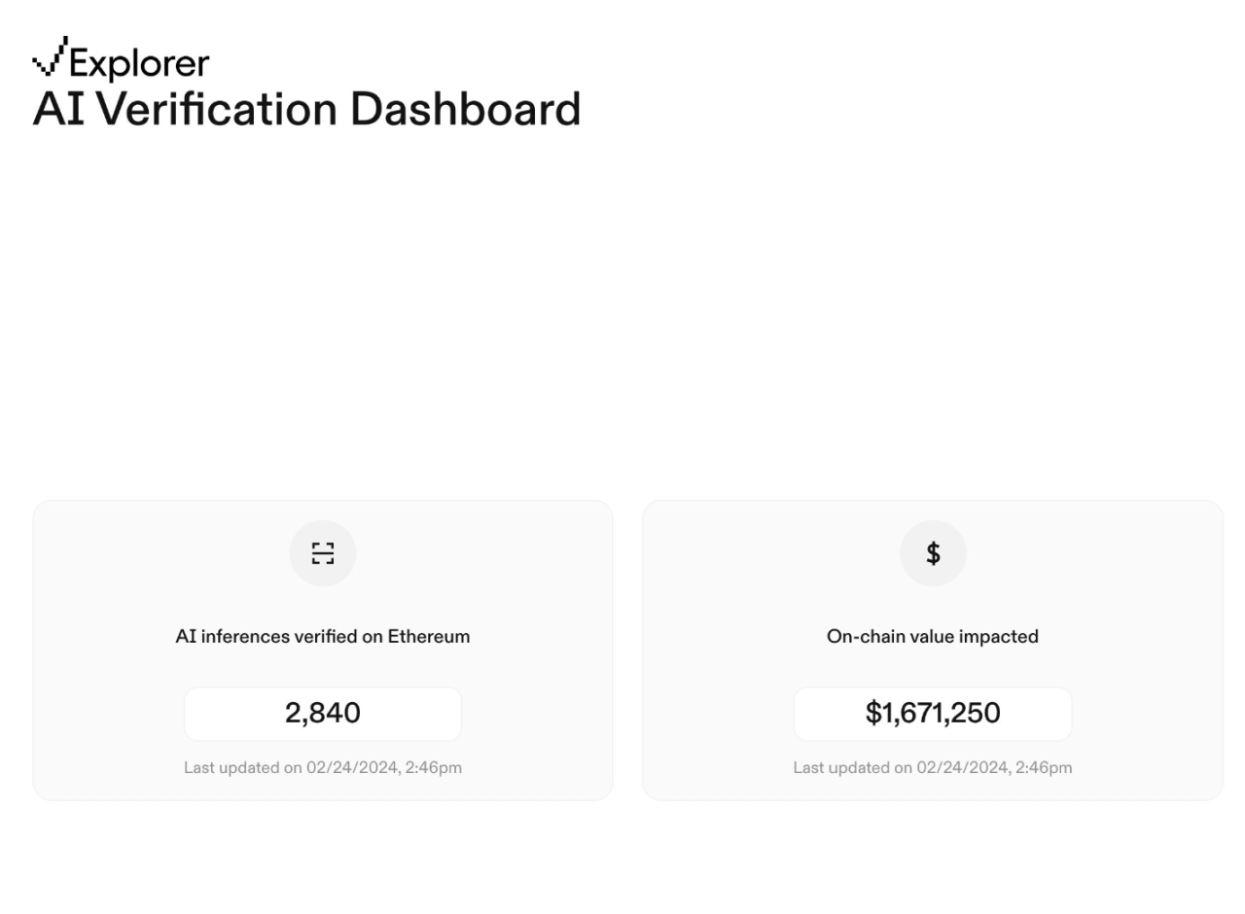This screenshot has height=914, width=1245.
Task: Click the 02/24/2024 date under $1,671,250
Action: tap(962, 768)
